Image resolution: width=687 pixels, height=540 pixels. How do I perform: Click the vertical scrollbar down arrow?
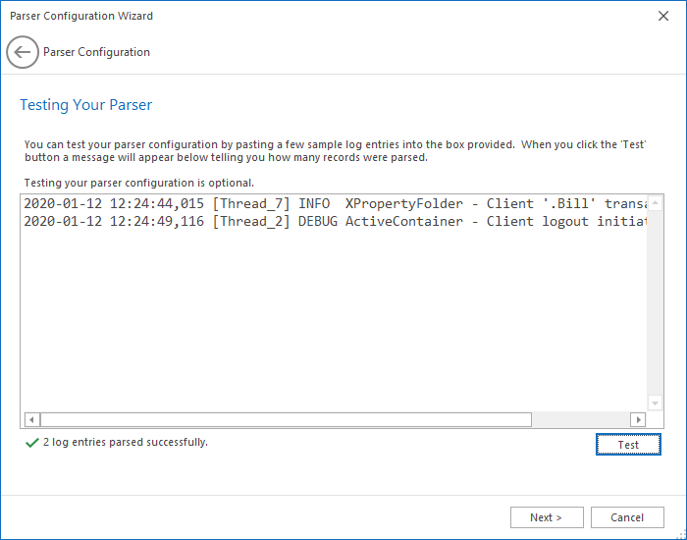[x=656, y=403]
